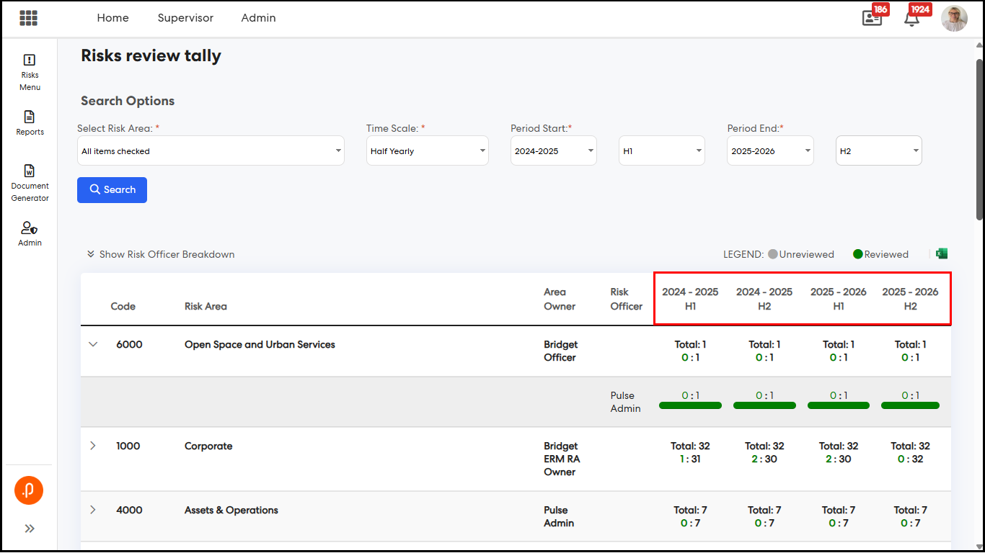Go to the Supervisor menu

(x=185, y=18)
